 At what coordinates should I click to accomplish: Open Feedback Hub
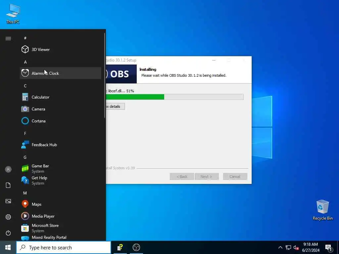click(60, 145)
